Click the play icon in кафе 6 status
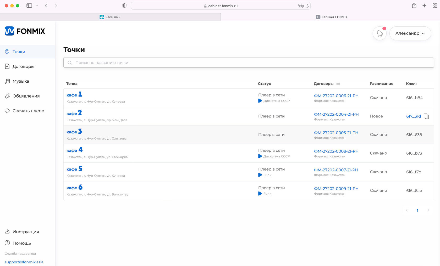 pyautogui.click(x=260, y=194)
